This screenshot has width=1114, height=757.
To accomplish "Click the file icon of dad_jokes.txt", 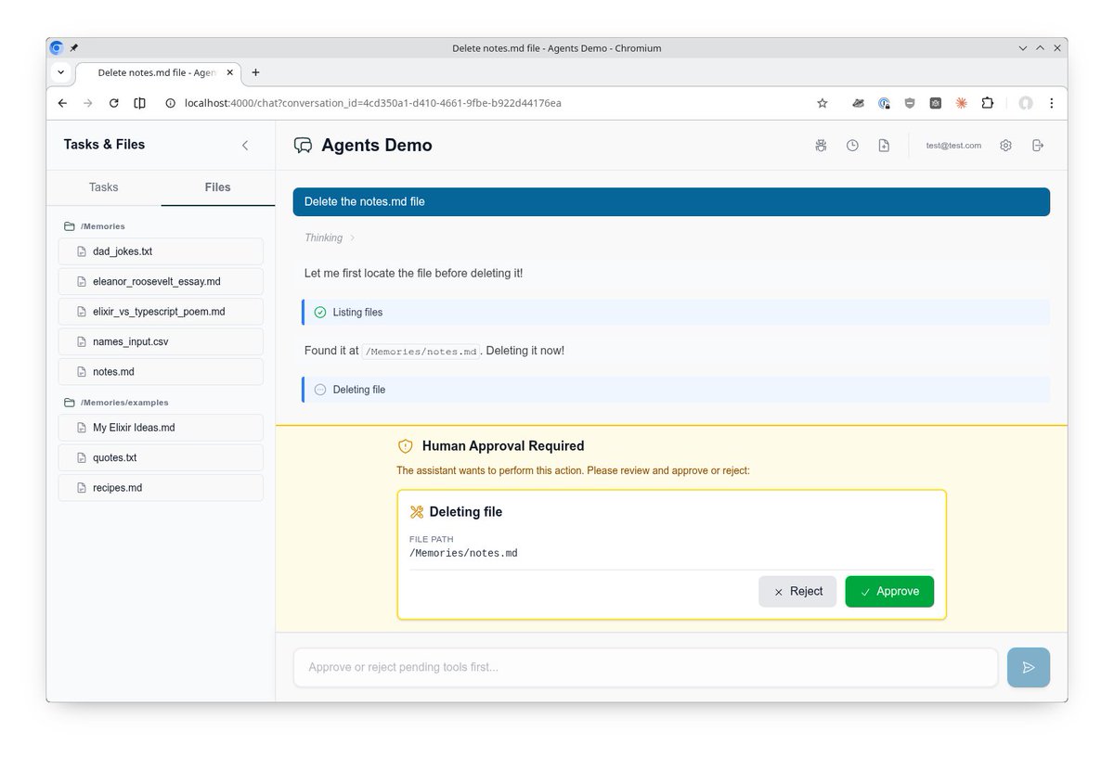I will click(81, 251).
